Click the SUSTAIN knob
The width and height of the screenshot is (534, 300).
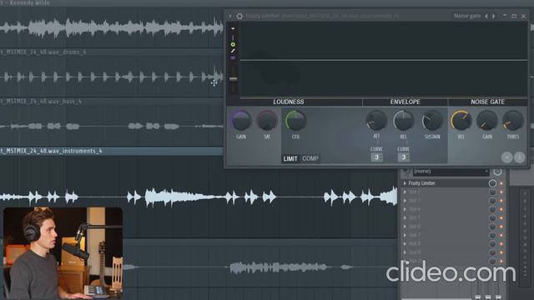click(432, 121)
